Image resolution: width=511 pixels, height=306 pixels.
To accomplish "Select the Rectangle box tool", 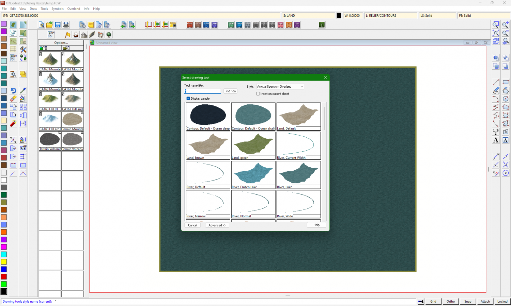I will point(506,82).
